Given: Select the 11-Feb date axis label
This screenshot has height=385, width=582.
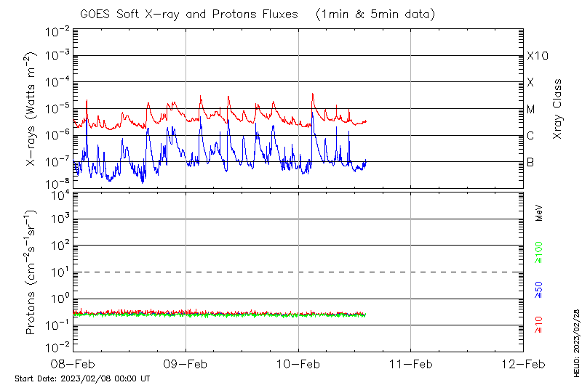Looking at the screenshot, I should tap(411, 364).
